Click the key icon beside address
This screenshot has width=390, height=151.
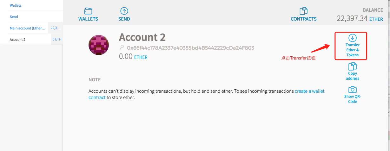[122, 48]
